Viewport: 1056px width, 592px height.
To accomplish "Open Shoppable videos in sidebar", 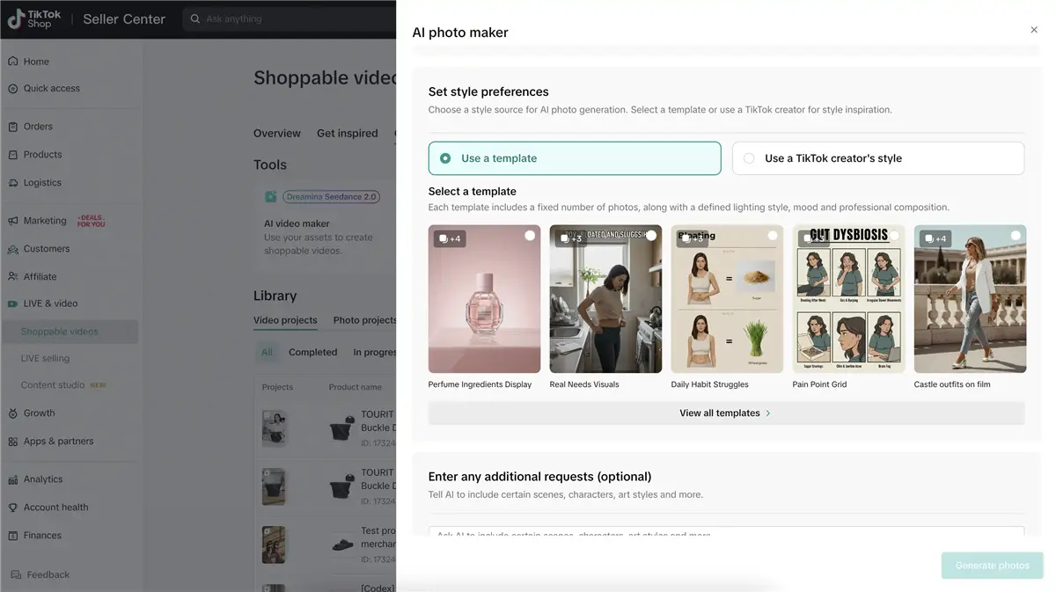I will tap(70, 332).
